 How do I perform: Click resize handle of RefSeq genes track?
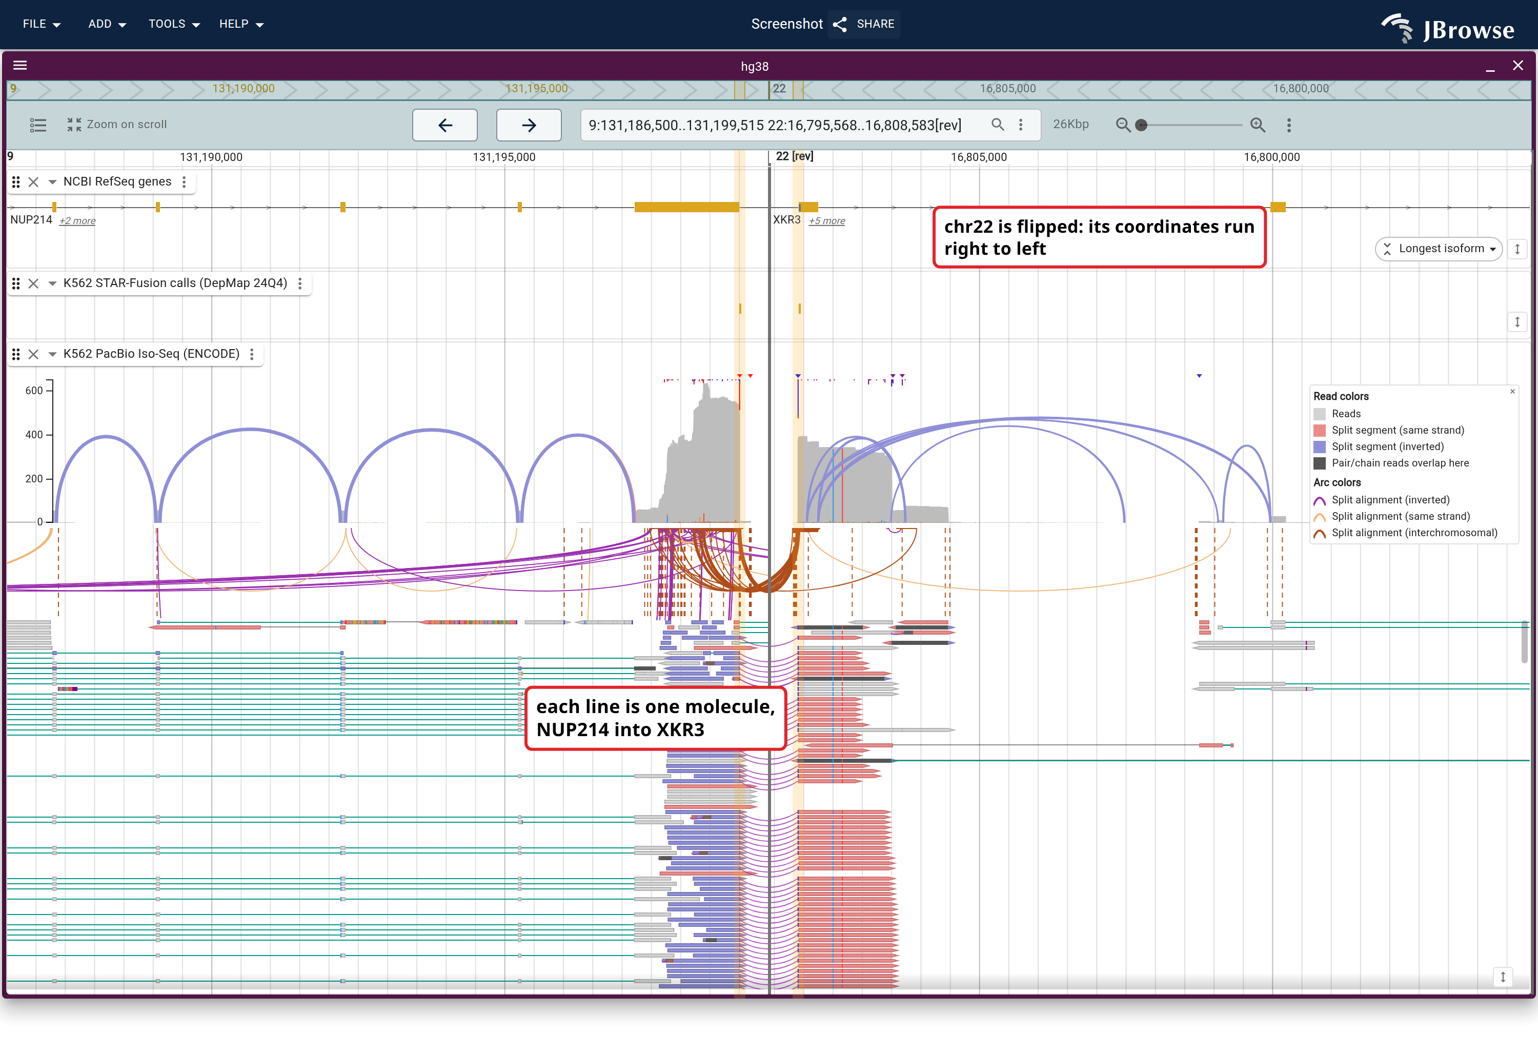(x=1517, y=250)
